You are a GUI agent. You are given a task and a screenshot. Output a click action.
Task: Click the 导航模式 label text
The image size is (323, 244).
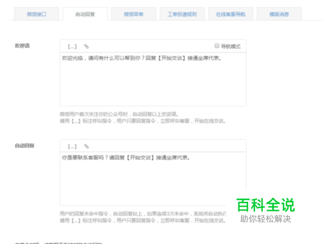point(231,46)
